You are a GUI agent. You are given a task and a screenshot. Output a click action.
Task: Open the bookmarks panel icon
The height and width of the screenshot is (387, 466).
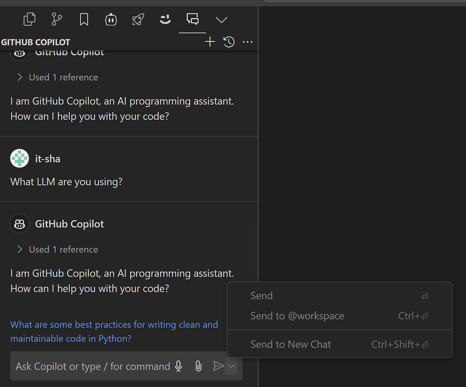coord(84,19)
